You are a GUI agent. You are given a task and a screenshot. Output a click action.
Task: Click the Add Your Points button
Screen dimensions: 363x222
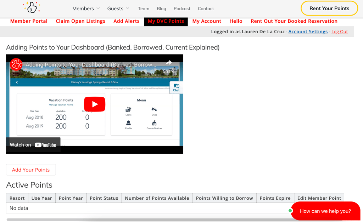31,170
